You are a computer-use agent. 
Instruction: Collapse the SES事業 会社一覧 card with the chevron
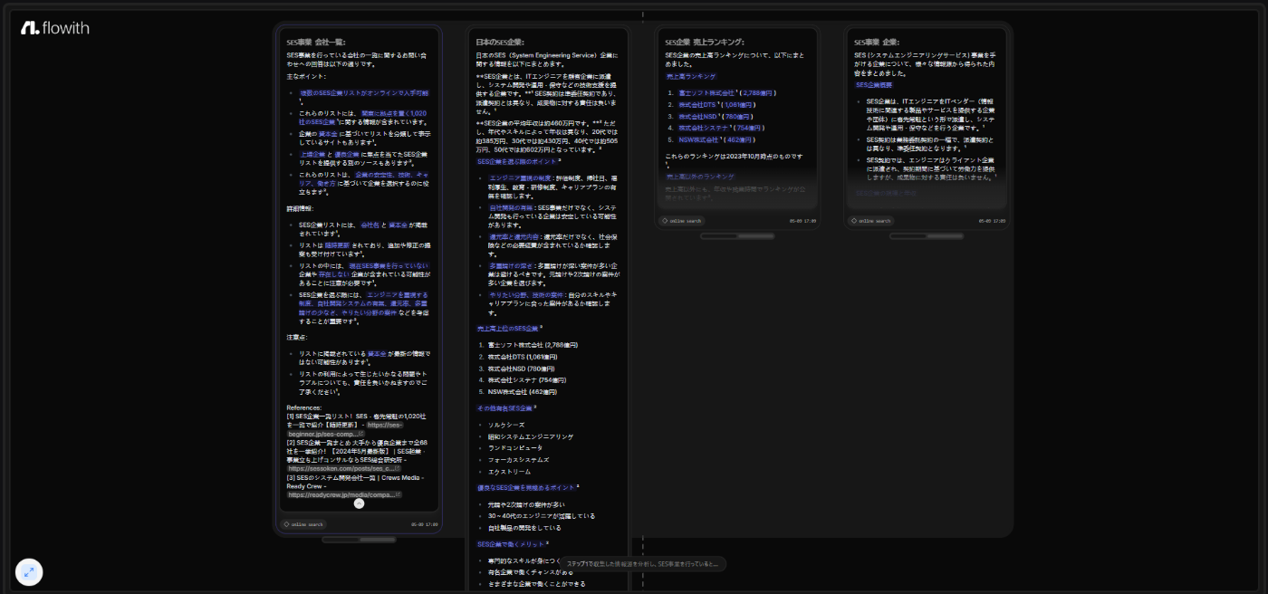click(x=359, y=503)
